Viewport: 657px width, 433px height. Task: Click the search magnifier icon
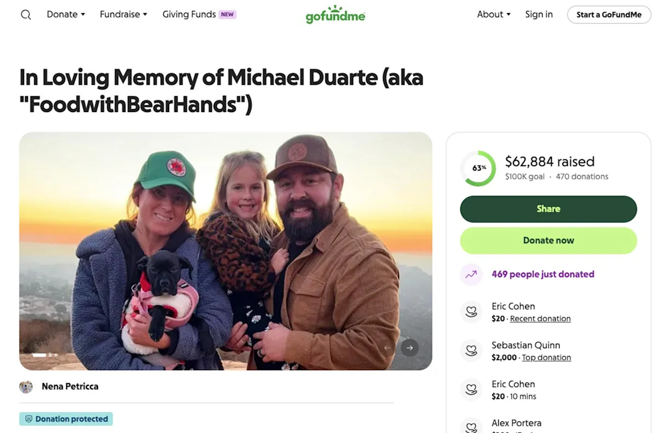tap(26, 15)
